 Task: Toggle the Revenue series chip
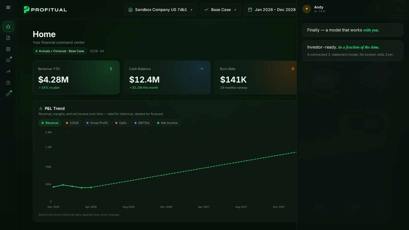click(x=50, y=123)
